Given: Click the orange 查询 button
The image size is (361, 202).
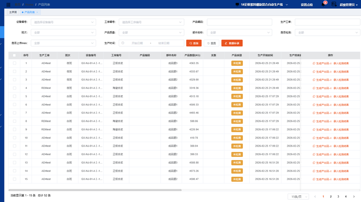Looking at the screenshot, I should (194, 43).
